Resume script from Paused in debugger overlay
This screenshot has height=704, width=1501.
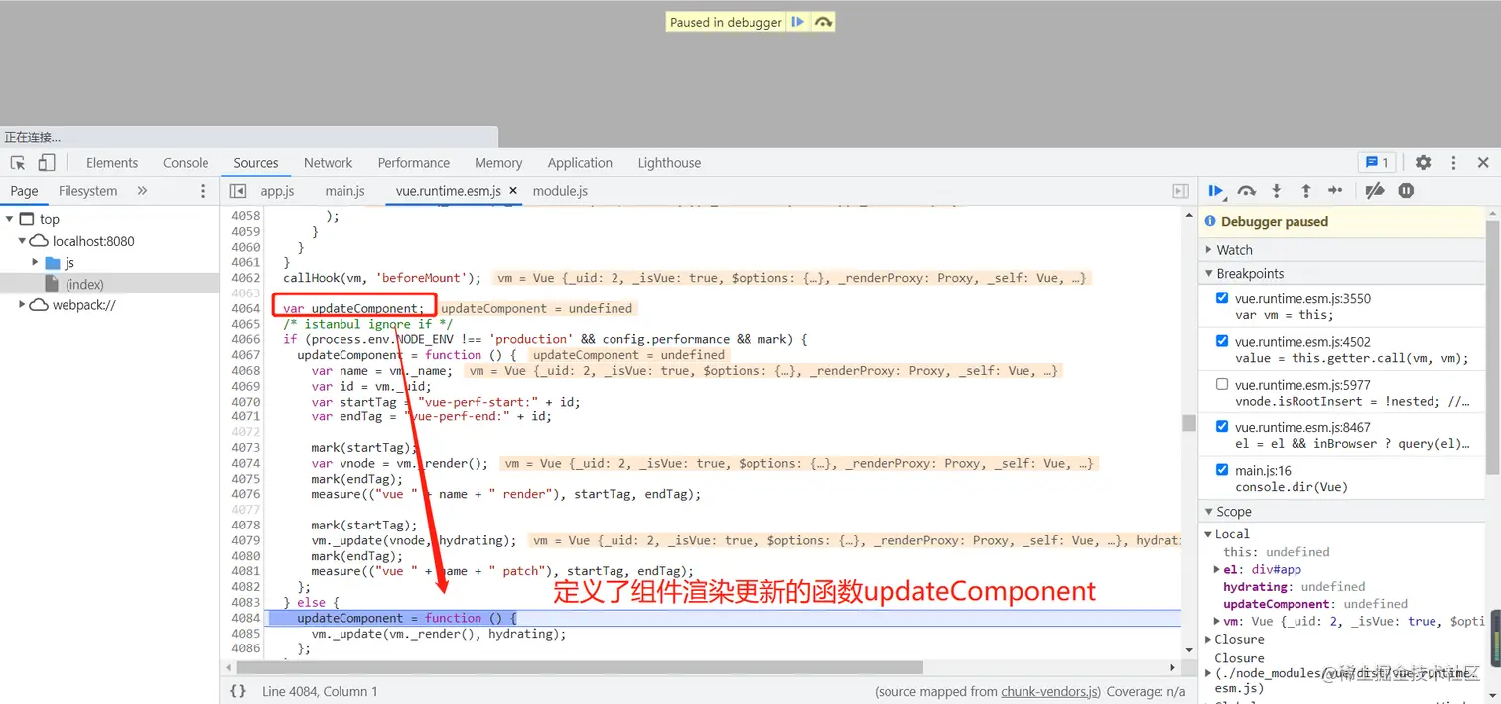pyautogui.click(x=797, y=22)
